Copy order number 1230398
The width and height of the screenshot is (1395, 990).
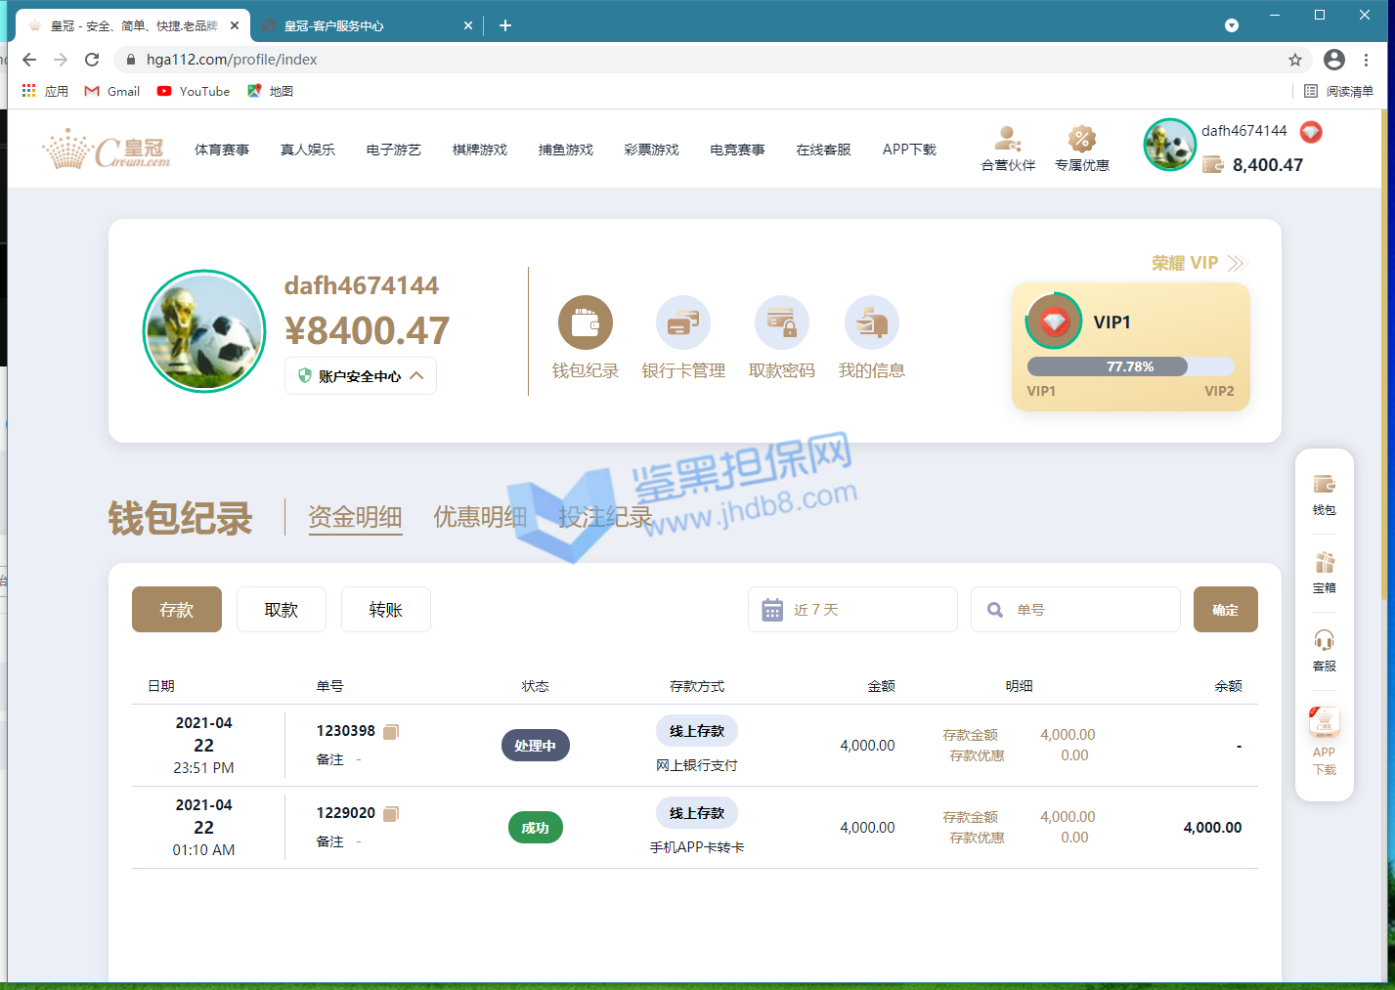(x=391, y=731)
